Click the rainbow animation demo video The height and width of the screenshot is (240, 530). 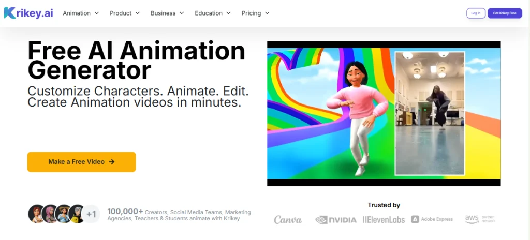tap(384, 114)
